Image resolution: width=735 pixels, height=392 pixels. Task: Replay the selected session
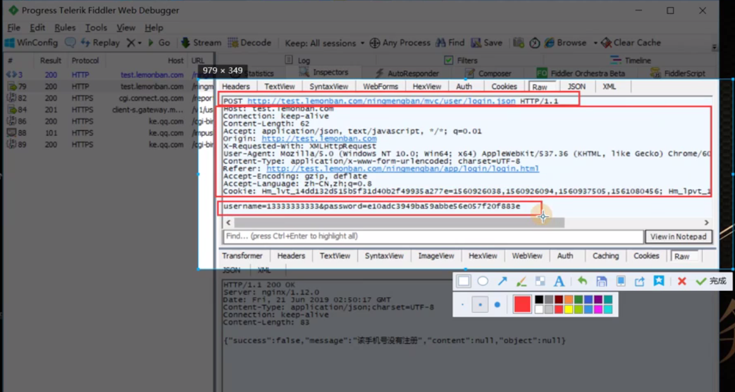click(101, 42)
